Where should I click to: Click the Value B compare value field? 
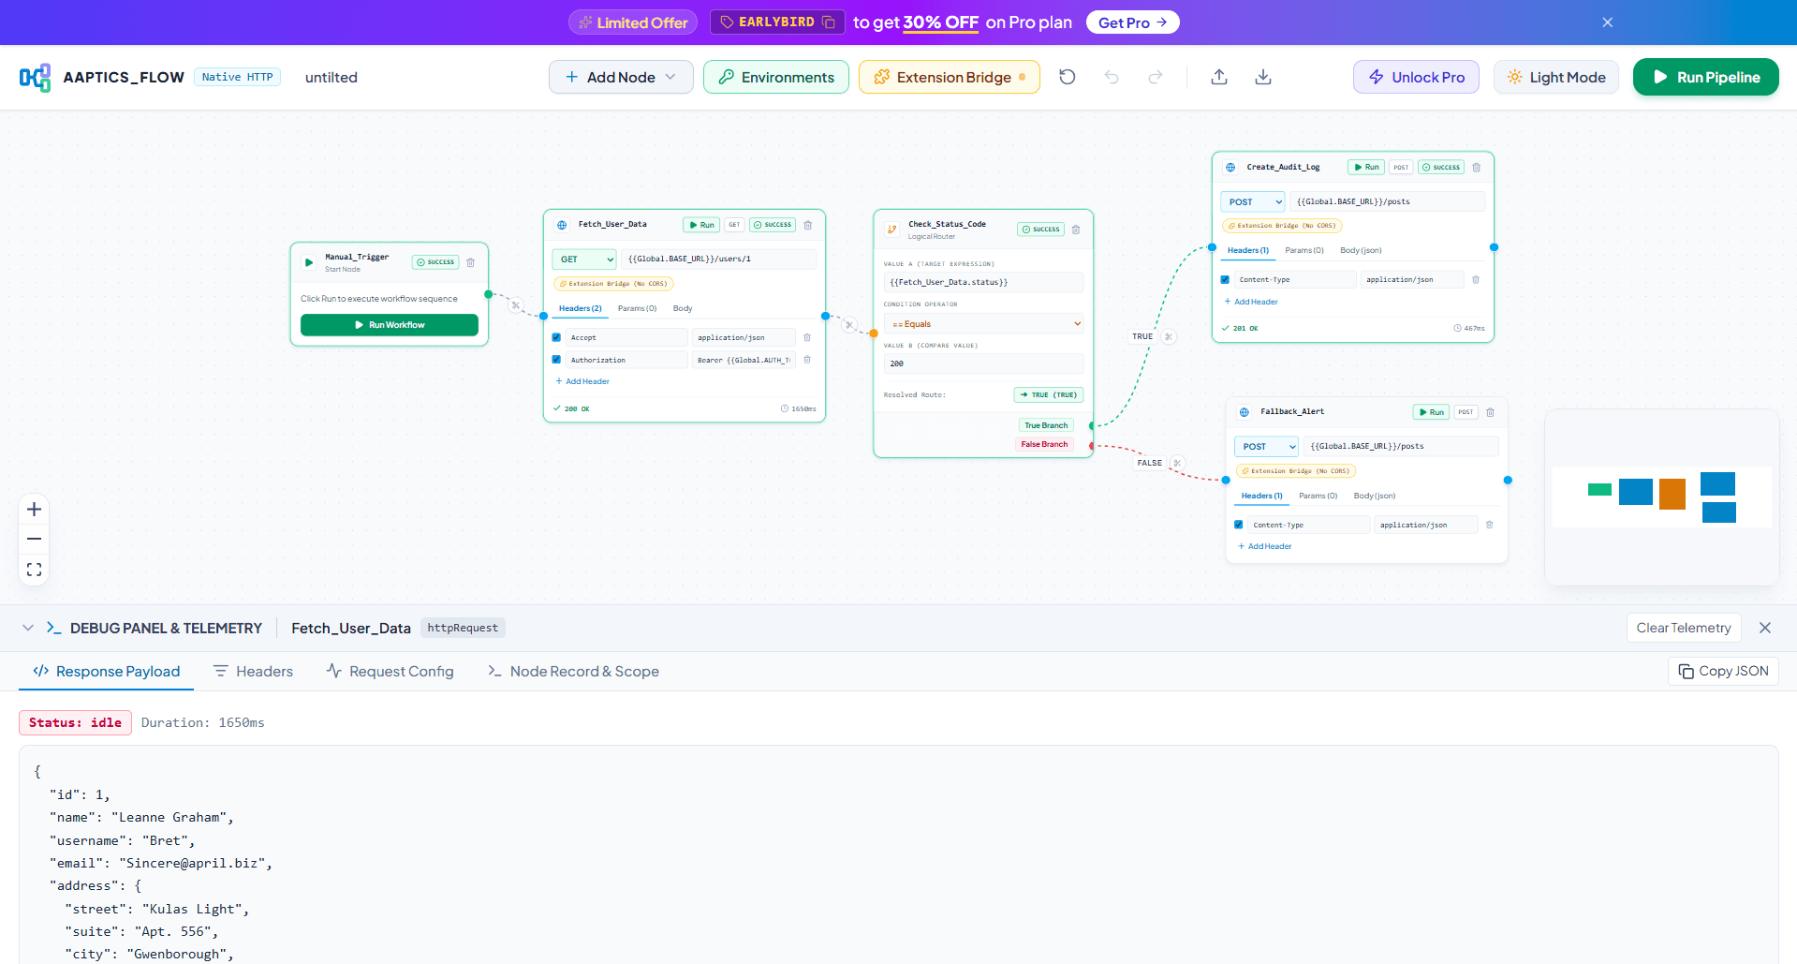(983, 363)
